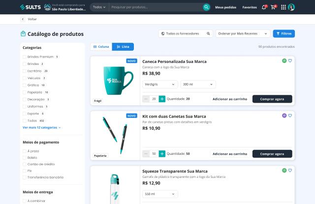
Task: Open the São Paulo Liberdade store selector
Action: pos(65,7)
